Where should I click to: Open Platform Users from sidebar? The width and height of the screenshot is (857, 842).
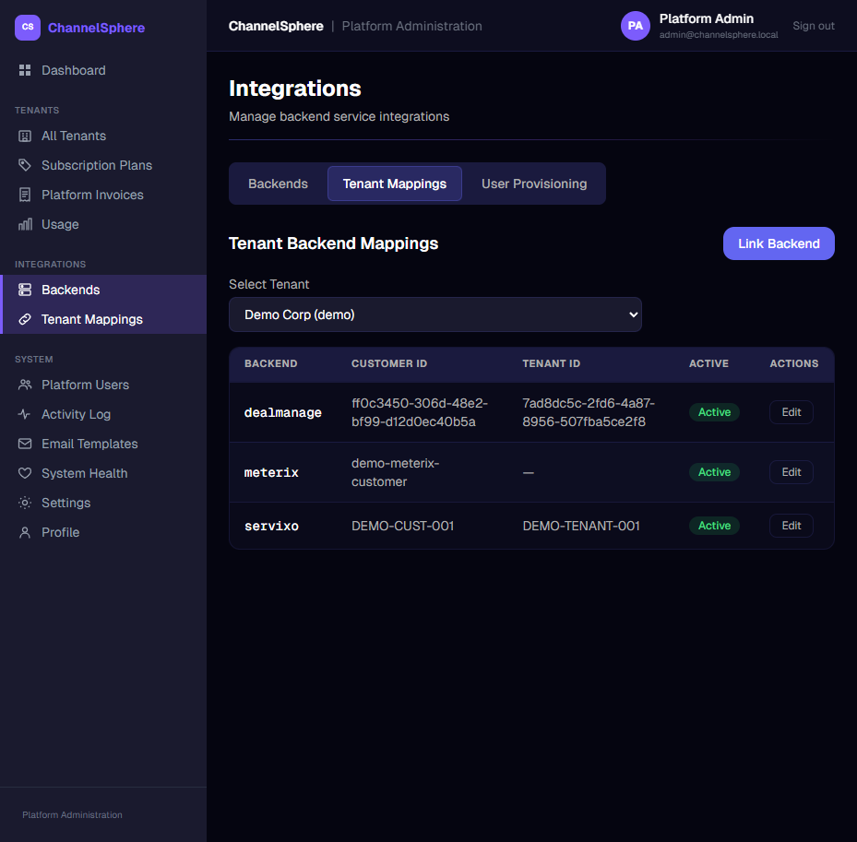coord(103,385)
